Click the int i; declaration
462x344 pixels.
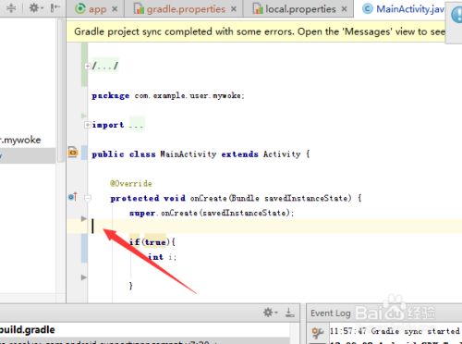pyautogui.click(x=163, y=257)
